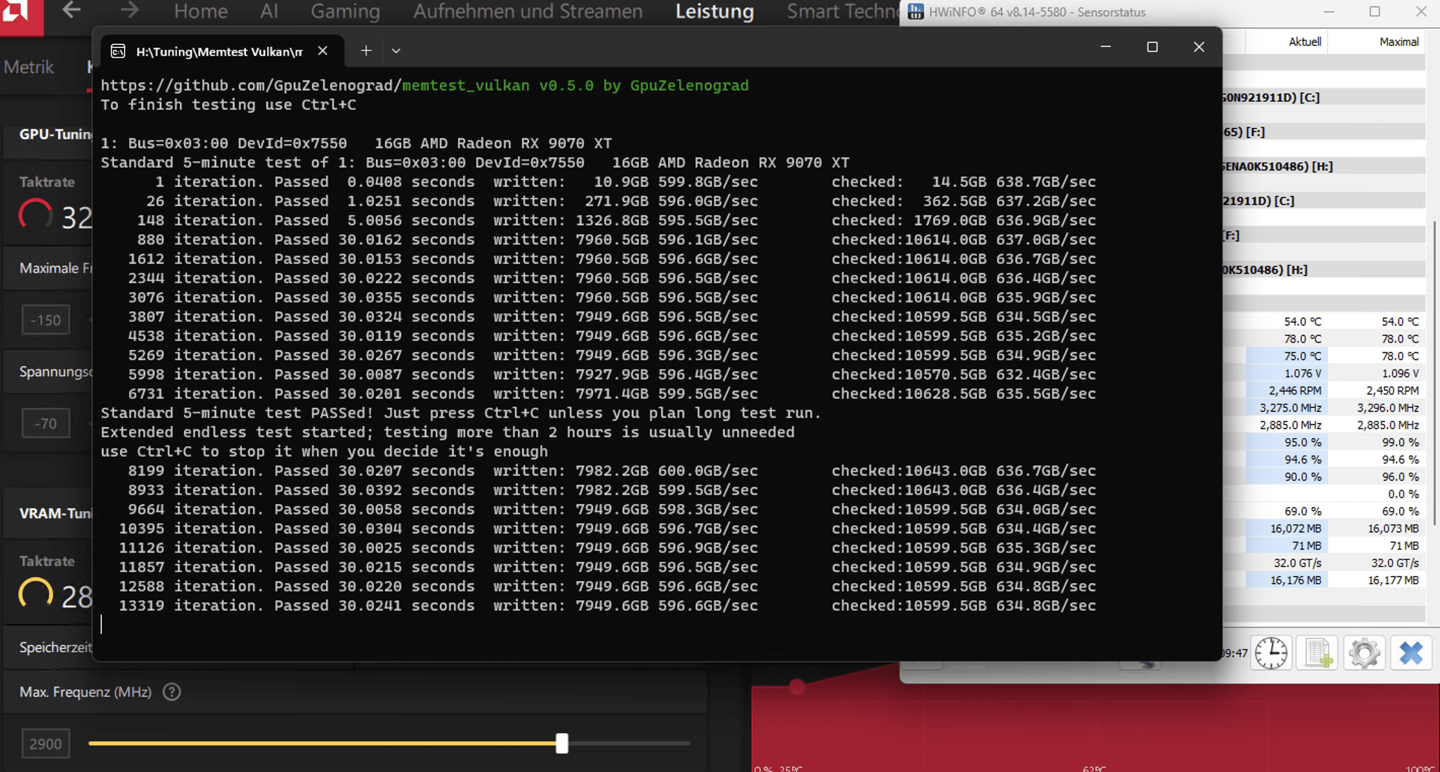Select the 96.0 % maximal value

coord(1400,477)
